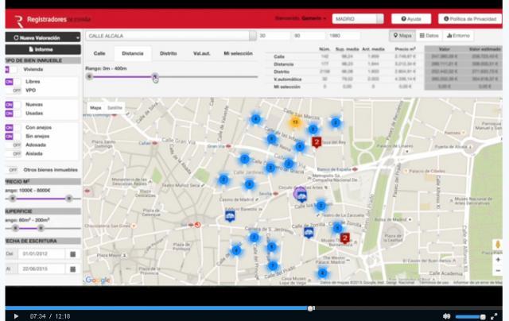Click the Google logo on the map
This screenshot has width=509, height=321.
click(97, 280)
